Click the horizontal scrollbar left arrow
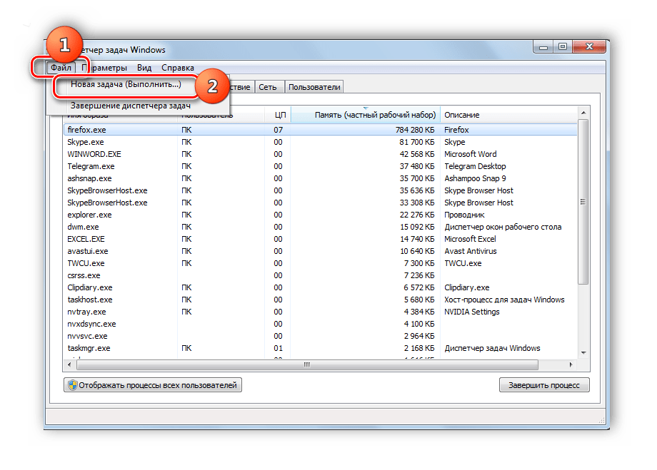Viewport: 657px width, 470px height. tap(69, 364)
